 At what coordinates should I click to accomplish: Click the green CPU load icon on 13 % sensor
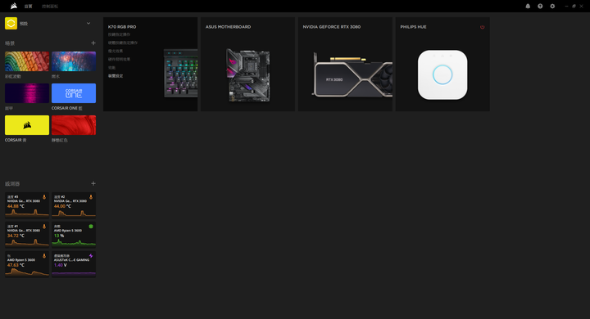91,227
